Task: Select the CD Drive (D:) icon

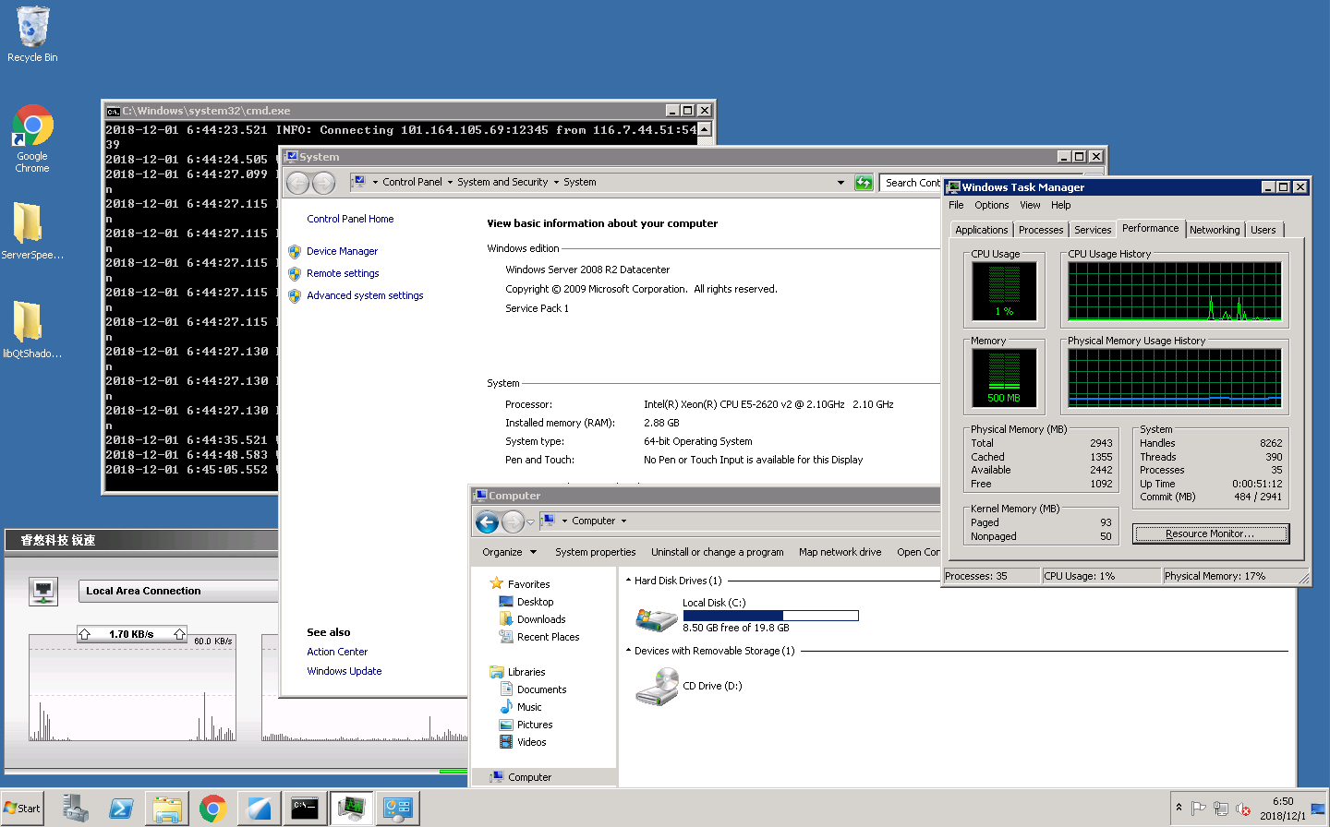Action: coord(657,688)
